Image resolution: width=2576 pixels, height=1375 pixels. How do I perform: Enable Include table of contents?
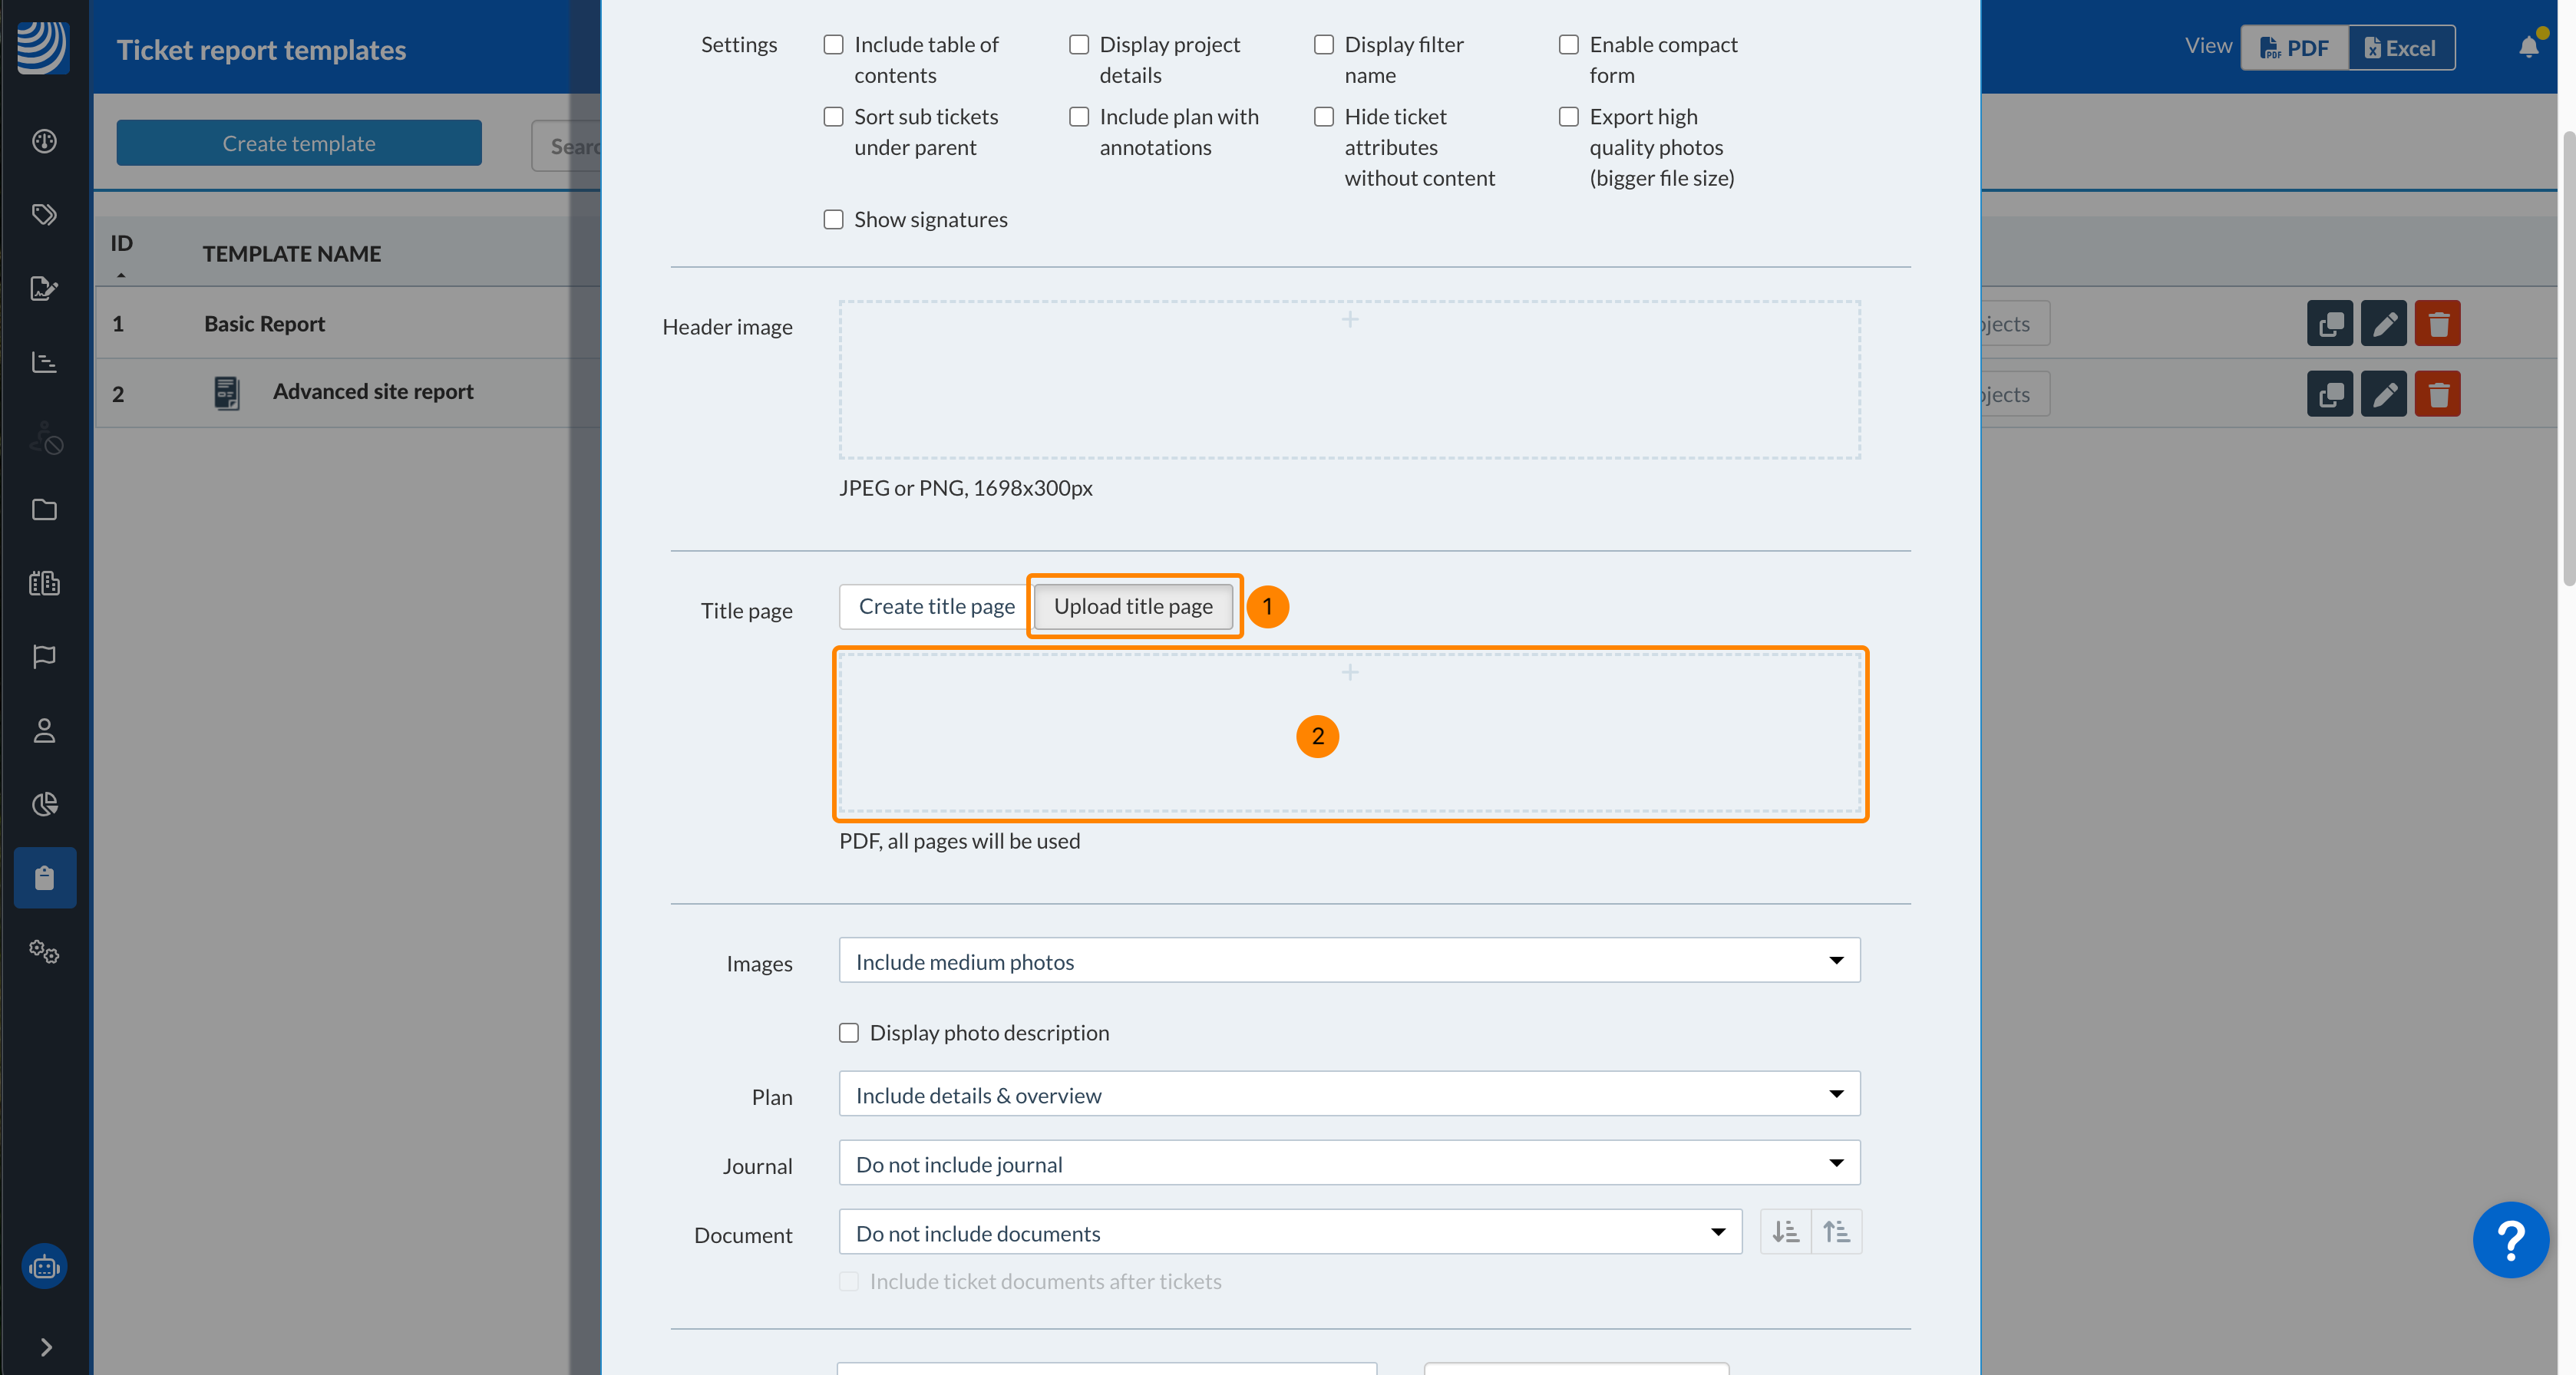pos(833,45)
